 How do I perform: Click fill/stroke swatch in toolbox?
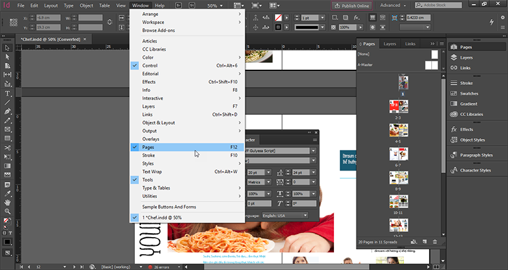tap(6, 221)
